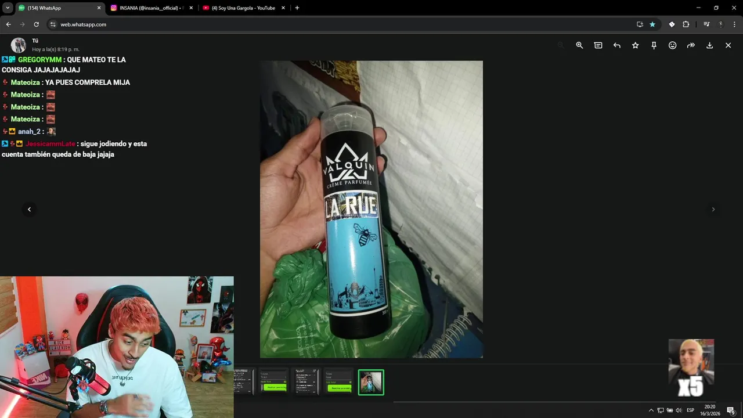Image resolution: width=743 pixels, height=418 pixels.
Task: Reload the WhatsApp web page
Action: [x=36, y=24]
